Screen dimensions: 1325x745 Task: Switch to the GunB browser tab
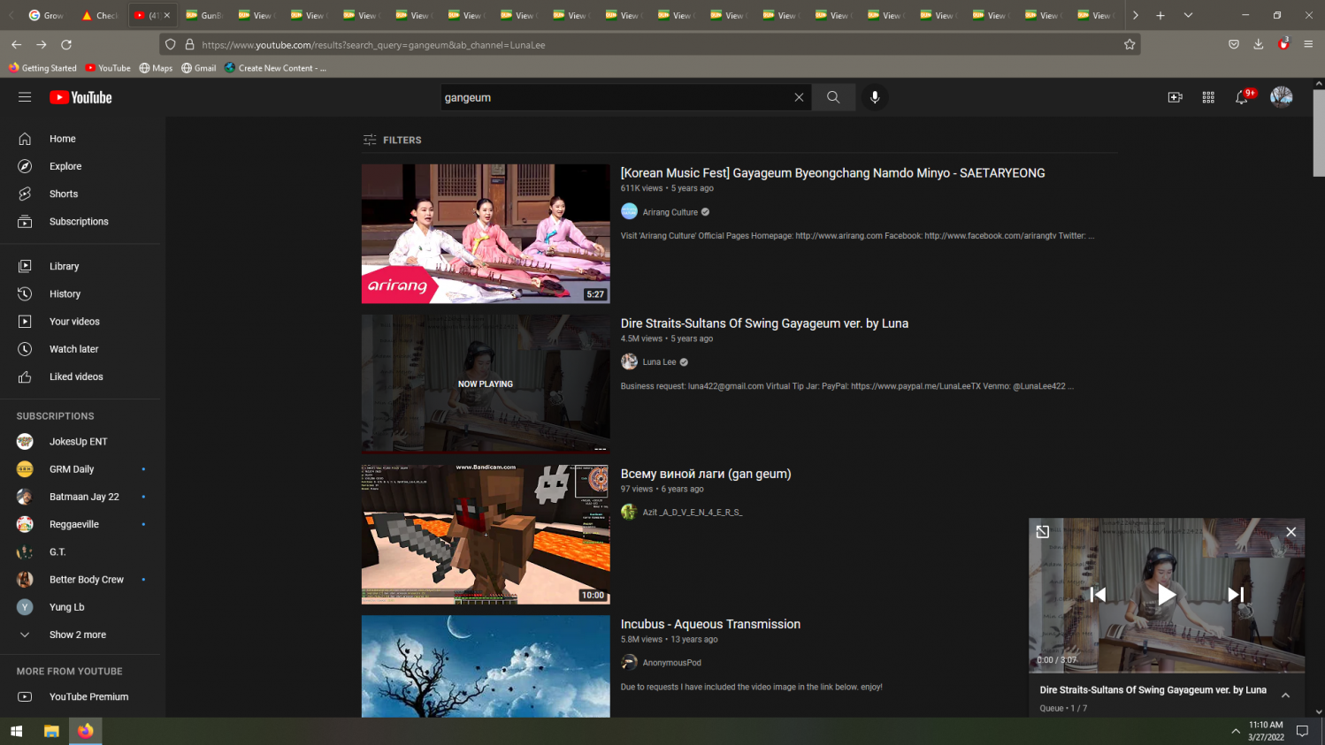[203, 15]
